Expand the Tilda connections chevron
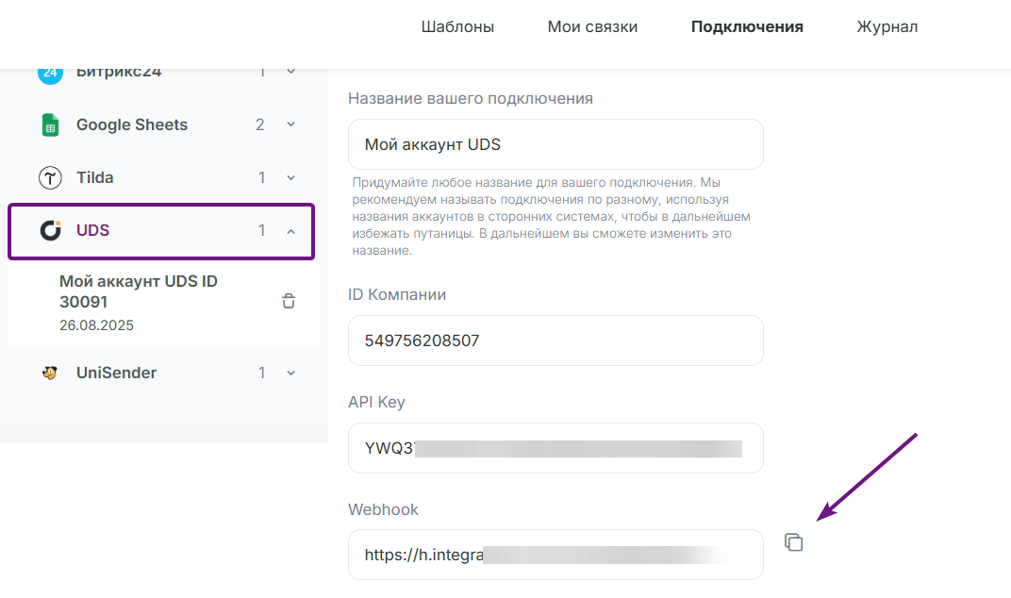 tap(290, 177)
